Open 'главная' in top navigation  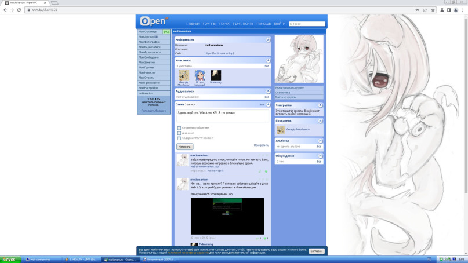[193, 24]
